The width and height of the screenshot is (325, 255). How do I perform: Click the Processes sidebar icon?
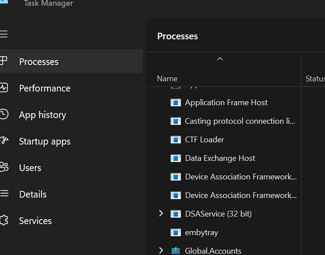(4, 61)
